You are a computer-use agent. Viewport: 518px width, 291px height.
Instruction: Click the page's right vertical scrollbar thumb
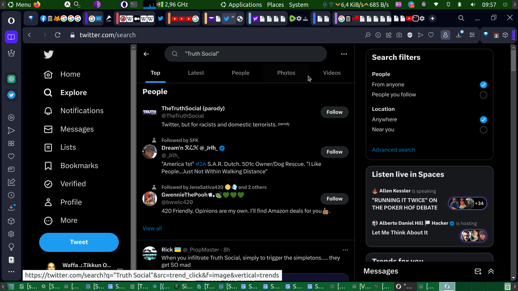pyautogui.click(x=513, y=60)
